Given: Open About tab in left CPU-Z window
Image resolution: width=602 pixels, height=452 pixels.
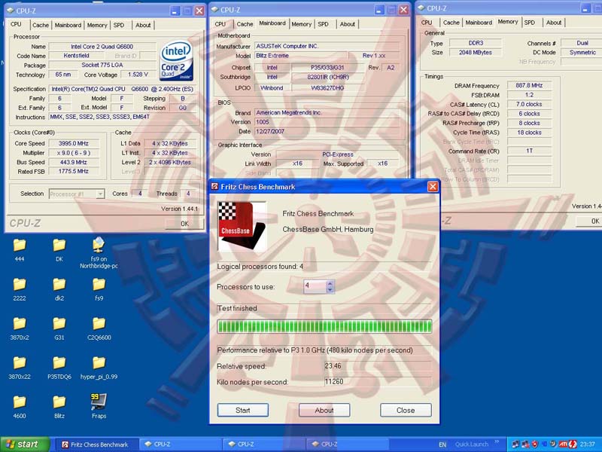Looking at the screenshot, I should coord(143,25).
